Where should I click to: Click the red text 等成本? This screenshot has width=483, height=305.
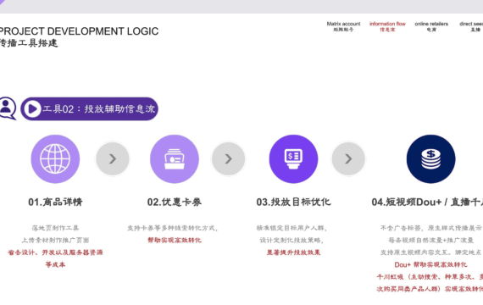coord(55,264)
